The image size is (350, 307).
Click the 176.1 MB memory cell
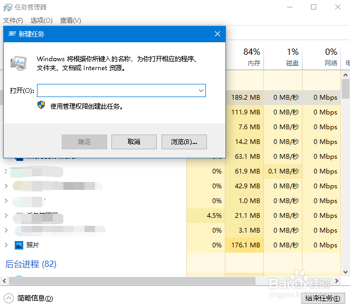click(245, 245)
